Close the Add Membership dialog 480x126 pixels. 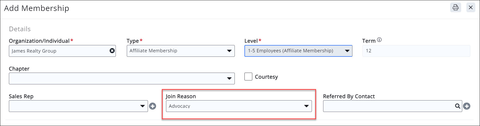pos(471,8)
